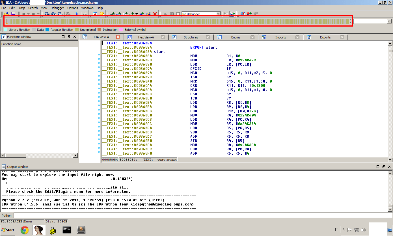This screenshot has width=393, height=236.
Task: Click the third binoculars search icon
Action: pos(61,14)
